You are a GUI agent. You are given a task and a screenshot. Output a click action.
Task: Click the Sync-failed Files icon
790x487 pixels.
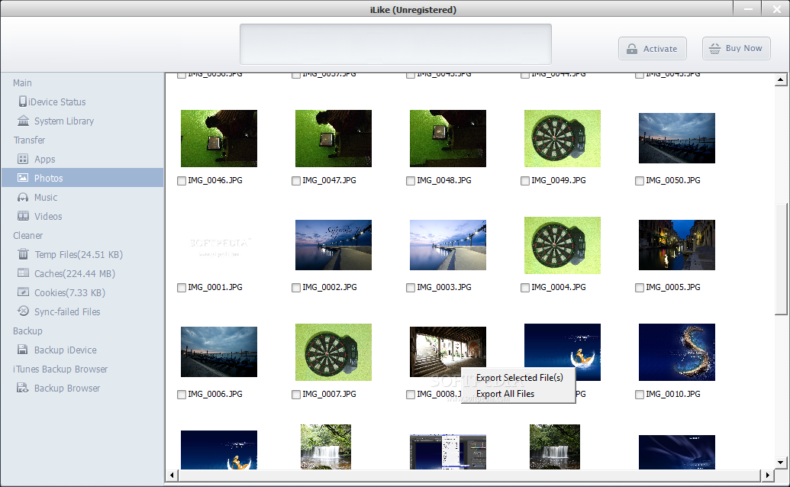click(x=23, y=311)
